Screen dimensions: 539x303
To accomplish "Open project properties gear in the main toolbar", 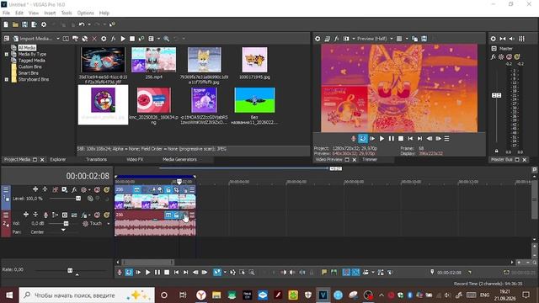I will [44, 24].
